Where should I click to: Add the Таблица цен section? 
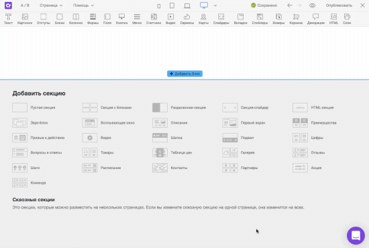172,152
